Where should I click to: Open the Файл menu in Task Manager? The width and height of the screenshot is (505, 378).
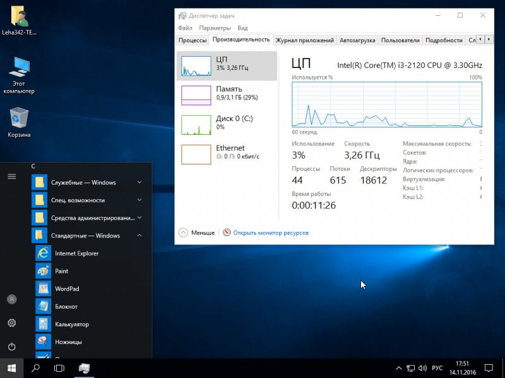[185, 28]
